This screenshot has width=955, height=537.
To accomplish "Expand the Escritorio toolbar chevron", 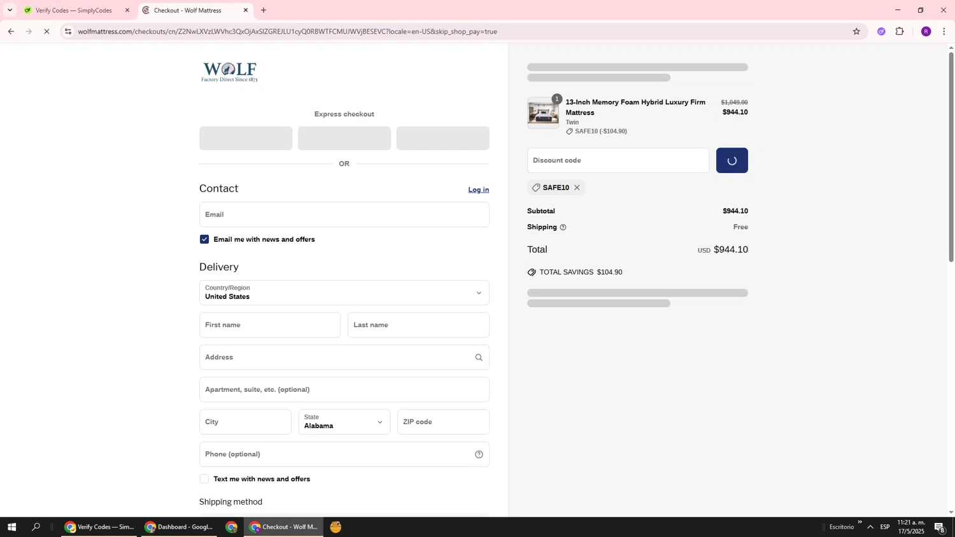I will (x=860, y=522).
